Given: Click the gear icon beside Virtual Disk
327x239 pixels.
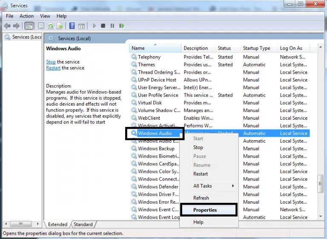Looking at the screenshot, I should point(134,103).
